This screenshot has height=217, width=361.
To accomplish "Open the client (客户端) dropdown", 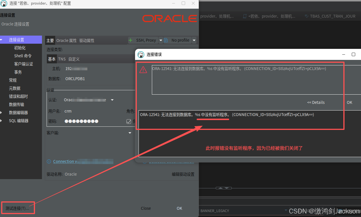I will tap(130, 133).
